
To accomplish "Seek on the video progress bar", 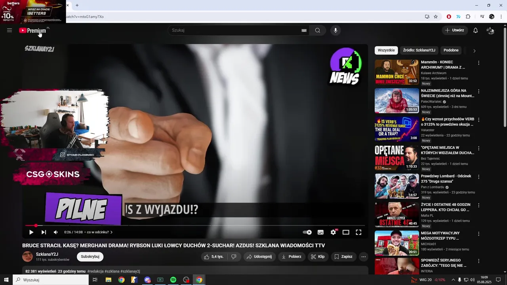I will pos(195,226).
